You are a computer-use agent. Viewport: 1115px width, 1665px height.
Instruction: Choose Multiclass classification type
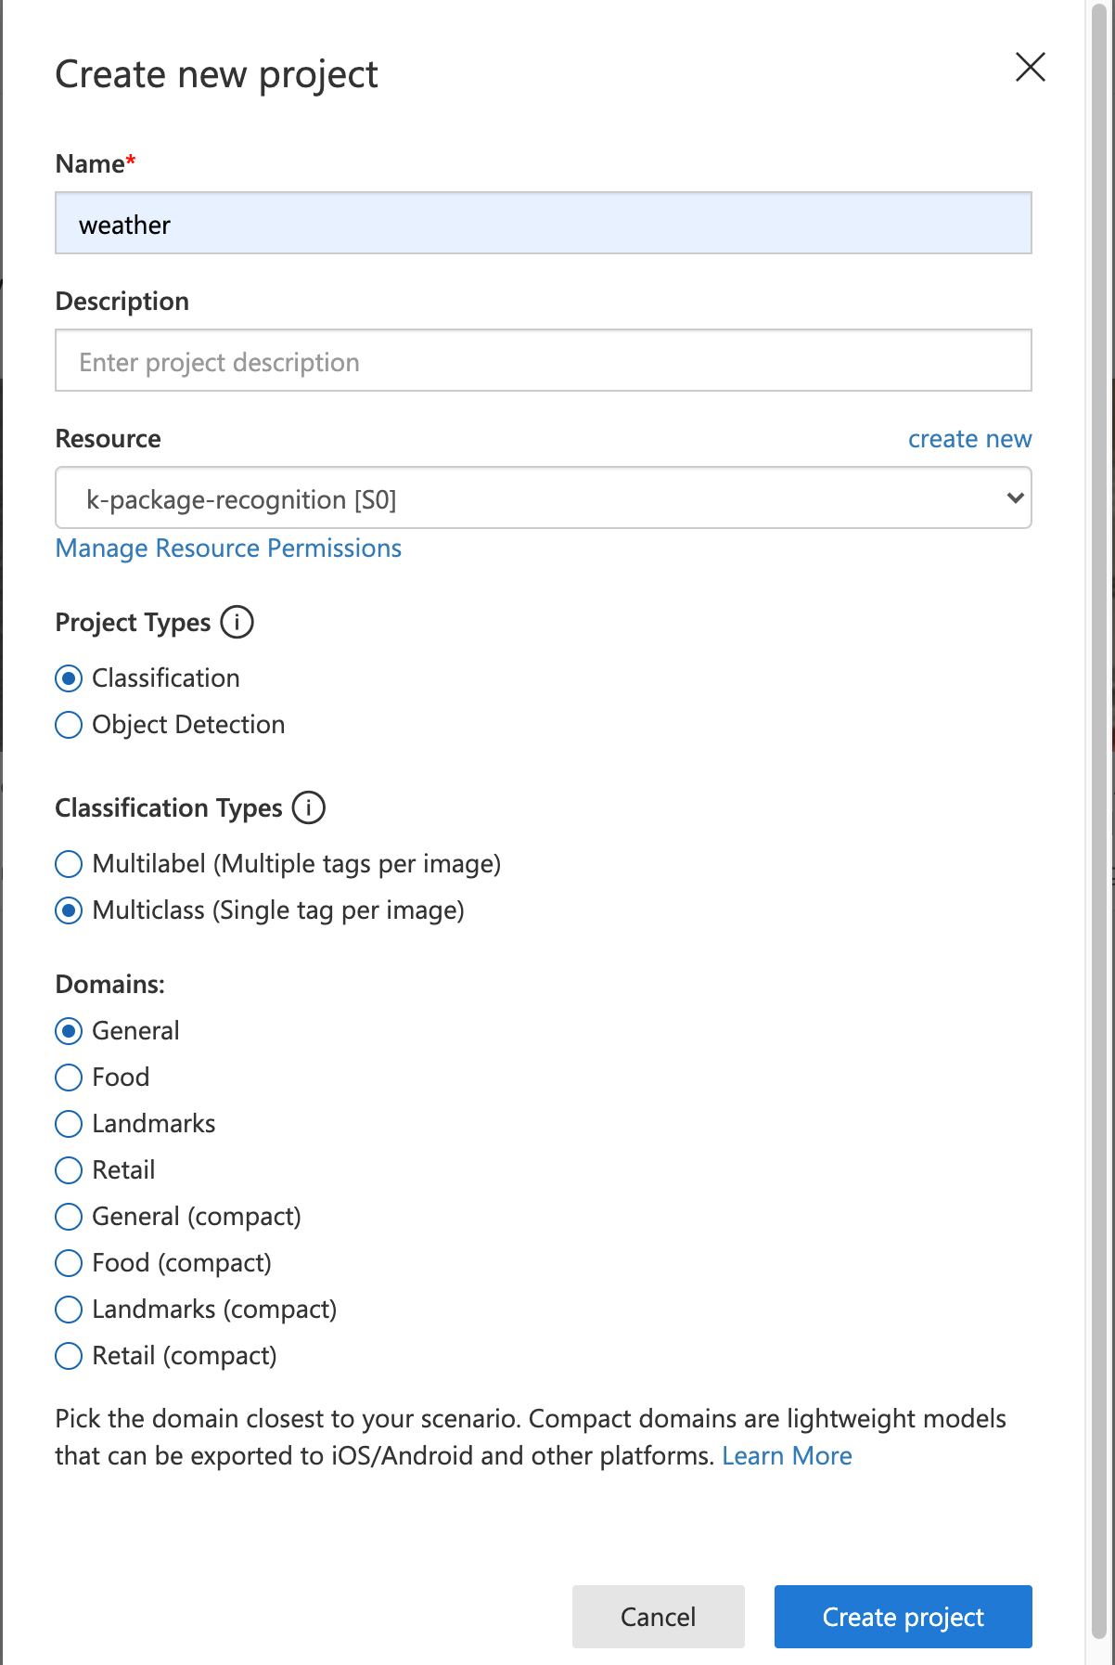[x=69, y=910]
